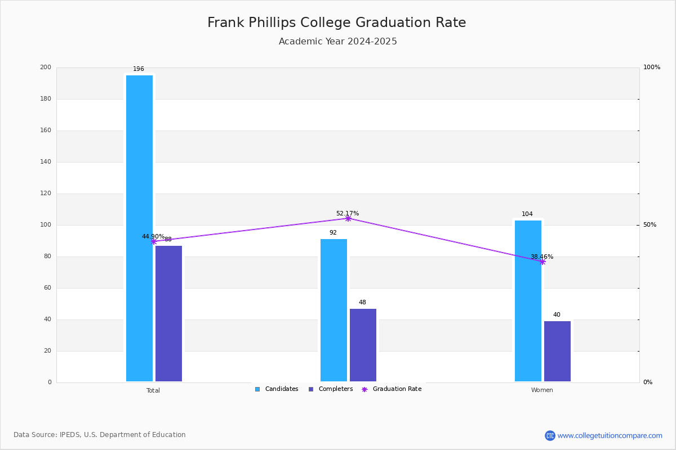Click the 38.46% graduation rate marker
The width and height of the screenshot is (676, 450).
click(542, 262)
